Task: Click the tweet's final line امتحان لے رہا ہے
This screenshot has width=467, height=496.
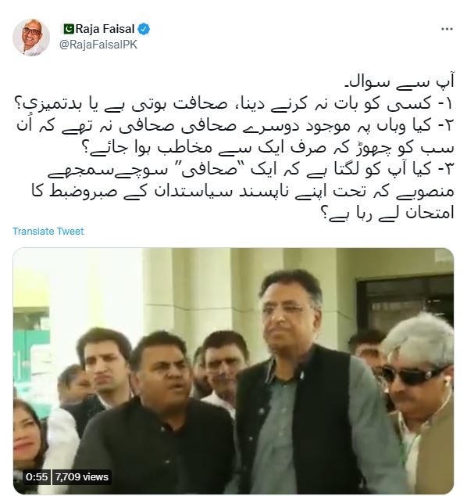Action: (x=387, y=214)
